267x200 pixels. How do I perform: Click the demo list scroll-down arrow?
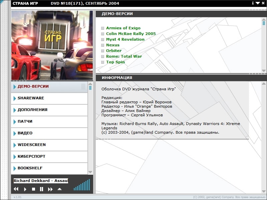(264, 71)
